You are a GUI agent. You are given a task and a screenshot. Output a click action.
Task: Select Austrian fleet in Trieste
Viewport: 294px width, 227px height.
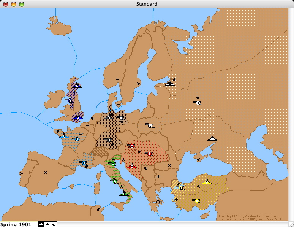(x=132, y=166)
